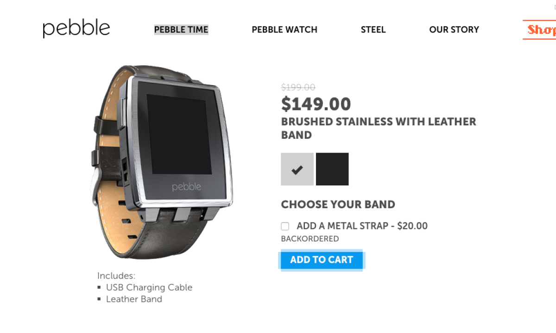Click the crossed-out $199.00 original price
Image resolution: width=556 pixels, height=333 pixels.
(x=298, y=87)
